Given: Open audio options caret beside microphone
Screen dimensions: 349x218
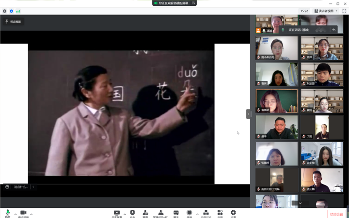Looking at the screenshot, I should click(x=16, y=214).
